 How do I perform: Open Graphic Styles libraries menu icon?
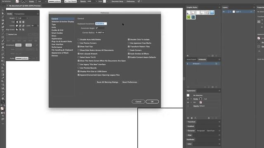point(188,55)
